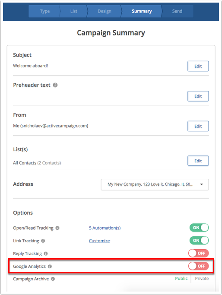Image resolution: width=222 pixels, height=295 pixels.
Task: Enable the Reply Tracking toggle
Action: 199,253
